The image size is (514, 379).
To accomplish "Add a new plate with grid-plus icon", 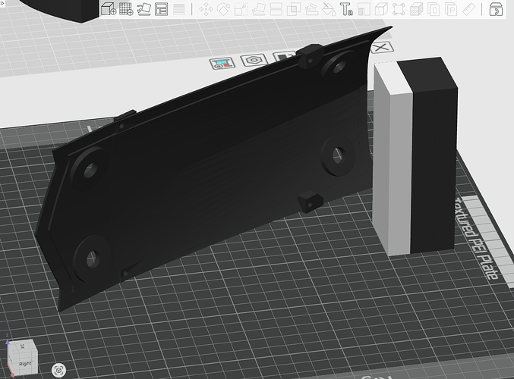I will (x=126, y=9).
